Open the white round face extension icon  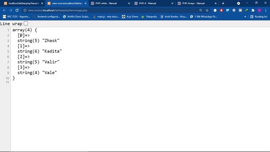215,10
